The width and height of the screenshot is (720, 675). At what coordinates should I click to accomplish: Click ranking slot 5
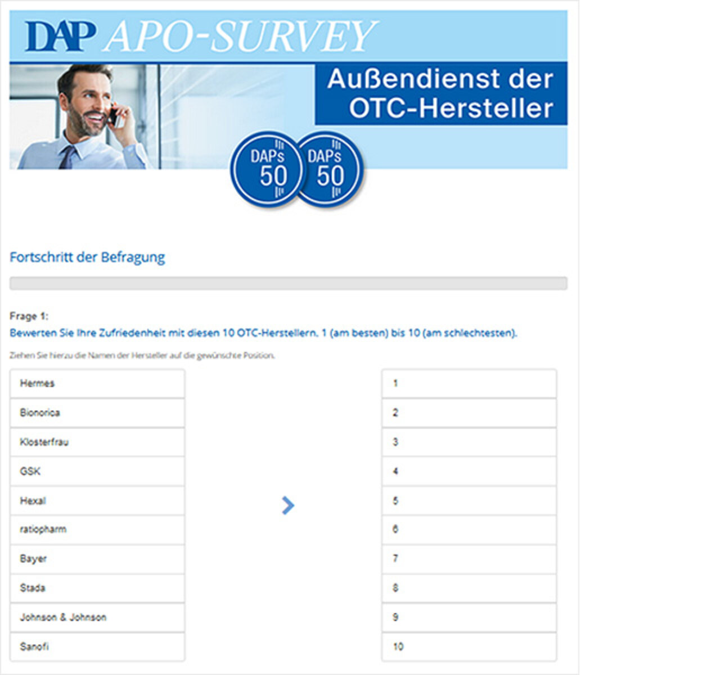[x=469, y=501]
